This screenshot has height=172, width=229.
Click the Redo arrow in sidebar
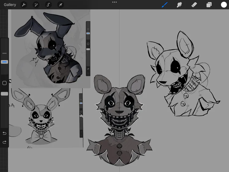coord(4,142)
